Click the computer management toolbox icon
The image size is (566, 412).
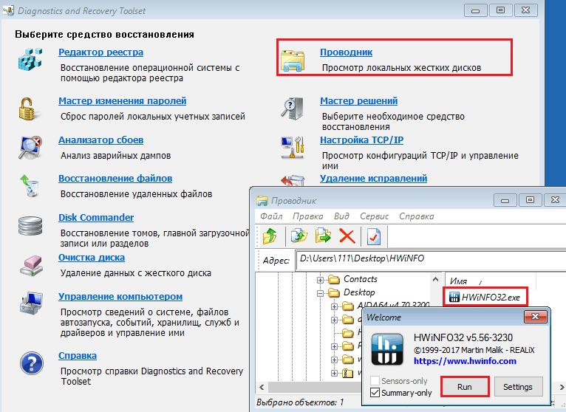coord(32,303)
